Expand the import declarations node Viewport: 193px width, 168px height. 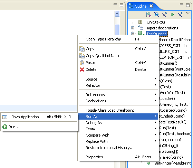point(133,28)
